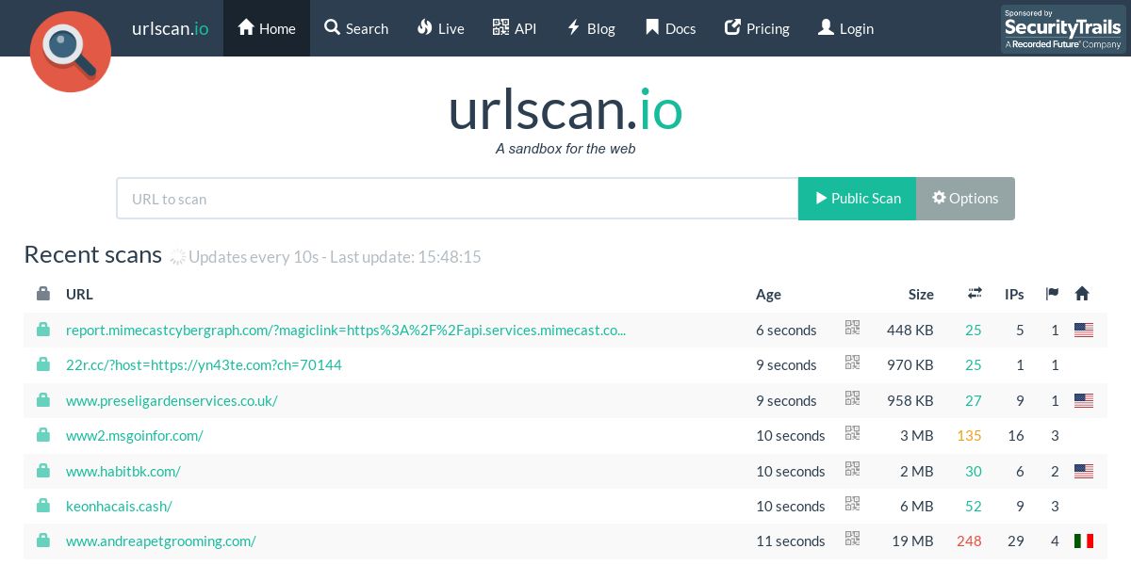Open www.andreapetgrooming.com scan result
Viewport: 1131px width, 565px height.
tap(161, 541)
